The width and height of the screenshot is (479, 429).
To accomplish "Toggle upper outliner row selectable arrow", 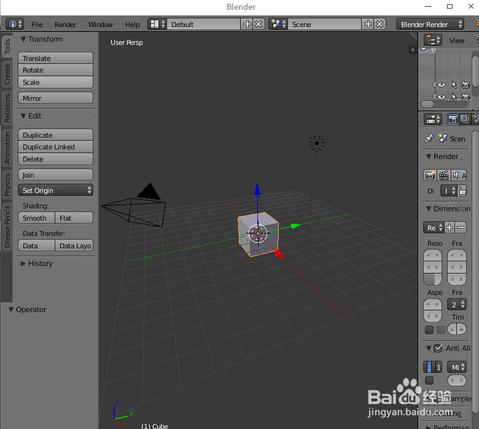I will point(454,85).
